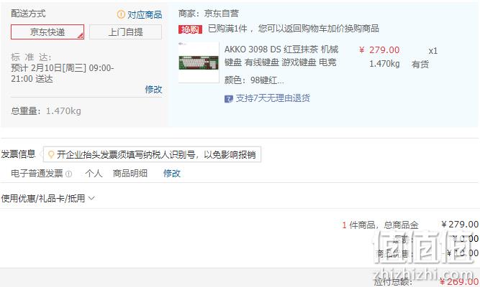Viewport: 480px width, 287px height.
Task: Click 修改 under delivery time
Action: (x=153, y=90)
